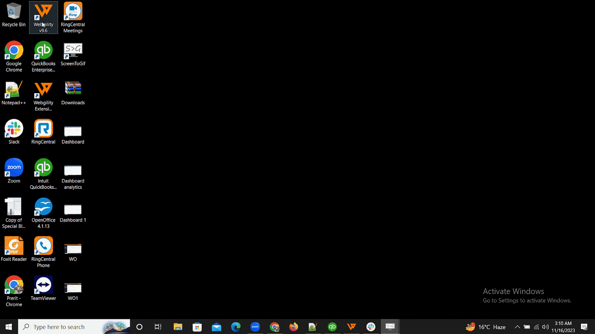Open the Windows Start menu

9,327
